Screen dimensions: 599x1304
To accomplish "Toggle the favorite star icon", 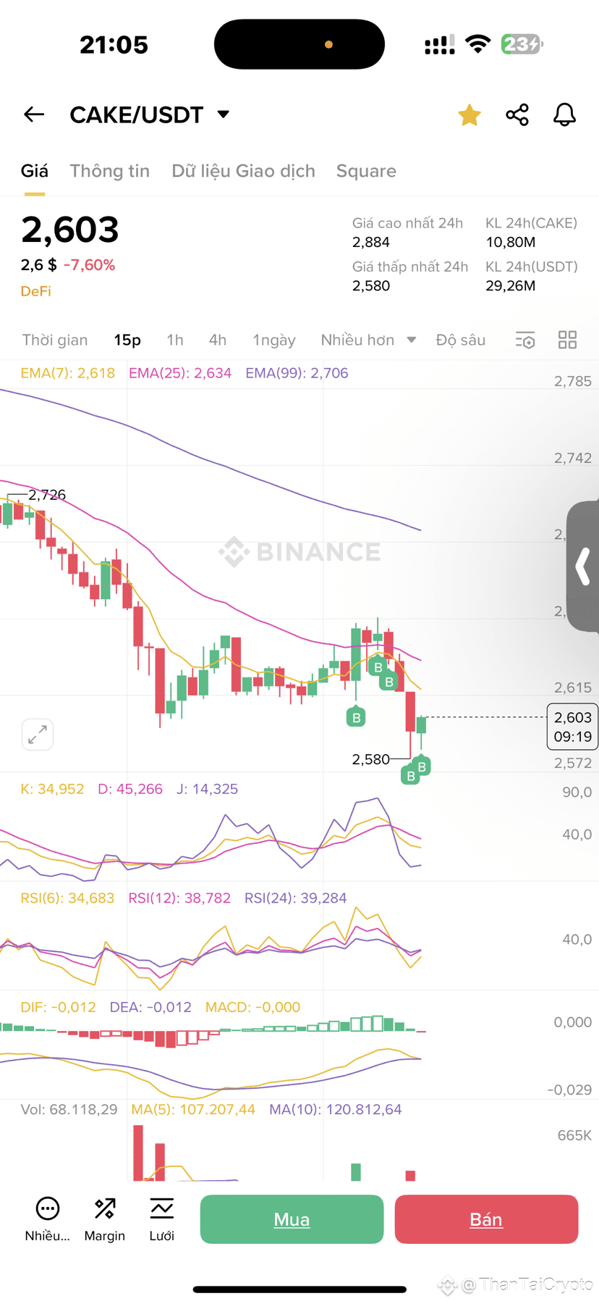I will pyautogui.click(x=470, y=114).
